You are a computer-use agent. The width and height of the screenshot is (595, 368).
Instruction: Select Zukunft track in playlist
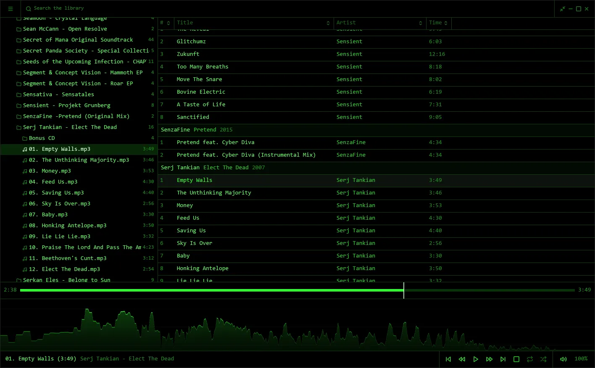pos(376,54)
